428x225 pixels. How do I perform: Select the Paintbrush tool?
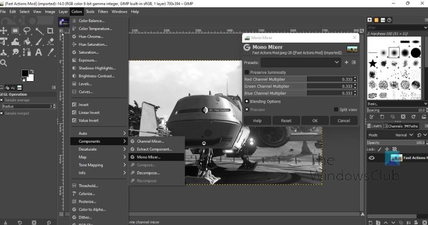(x=39, y=41)
